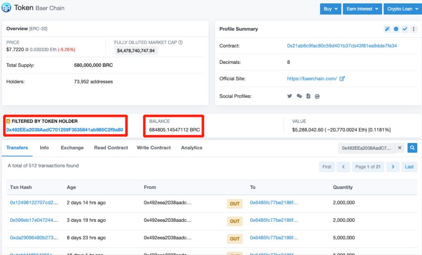Open transaction hash 0x12498122707cd2...
Viewport: 422px width, 255px height.
coord(34,203)
